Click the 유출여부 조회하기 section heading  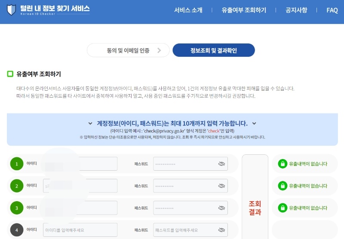39,74
